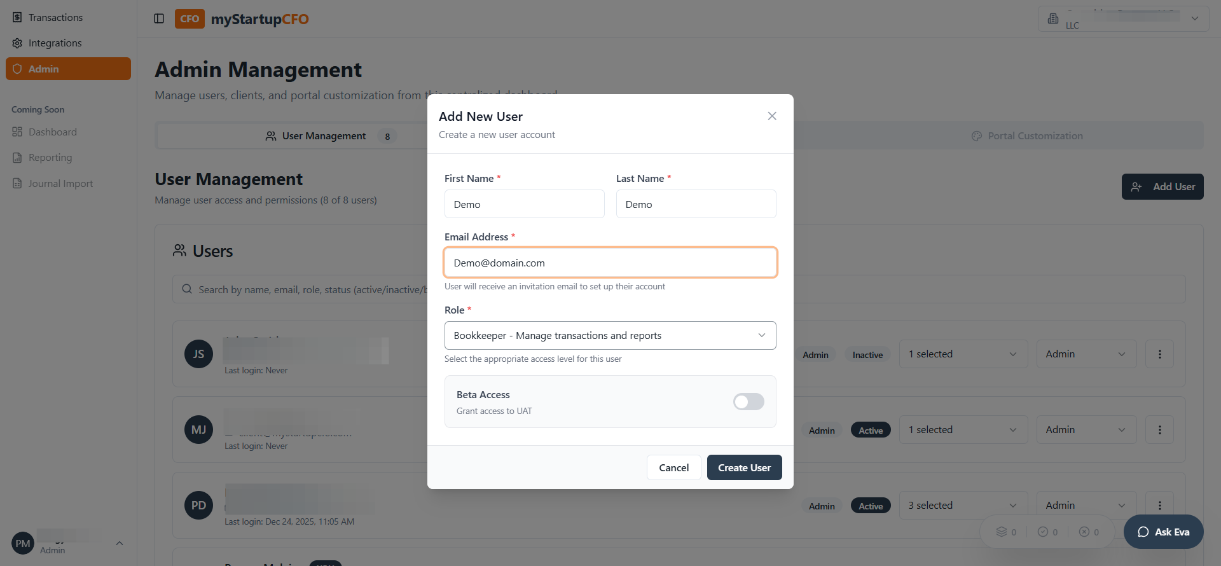The height and width of the screenshot is (566, 1221).
Task: Expand the '3 selected' dropdown for PD
Action: pyautogui.click(x=963, y=506)
